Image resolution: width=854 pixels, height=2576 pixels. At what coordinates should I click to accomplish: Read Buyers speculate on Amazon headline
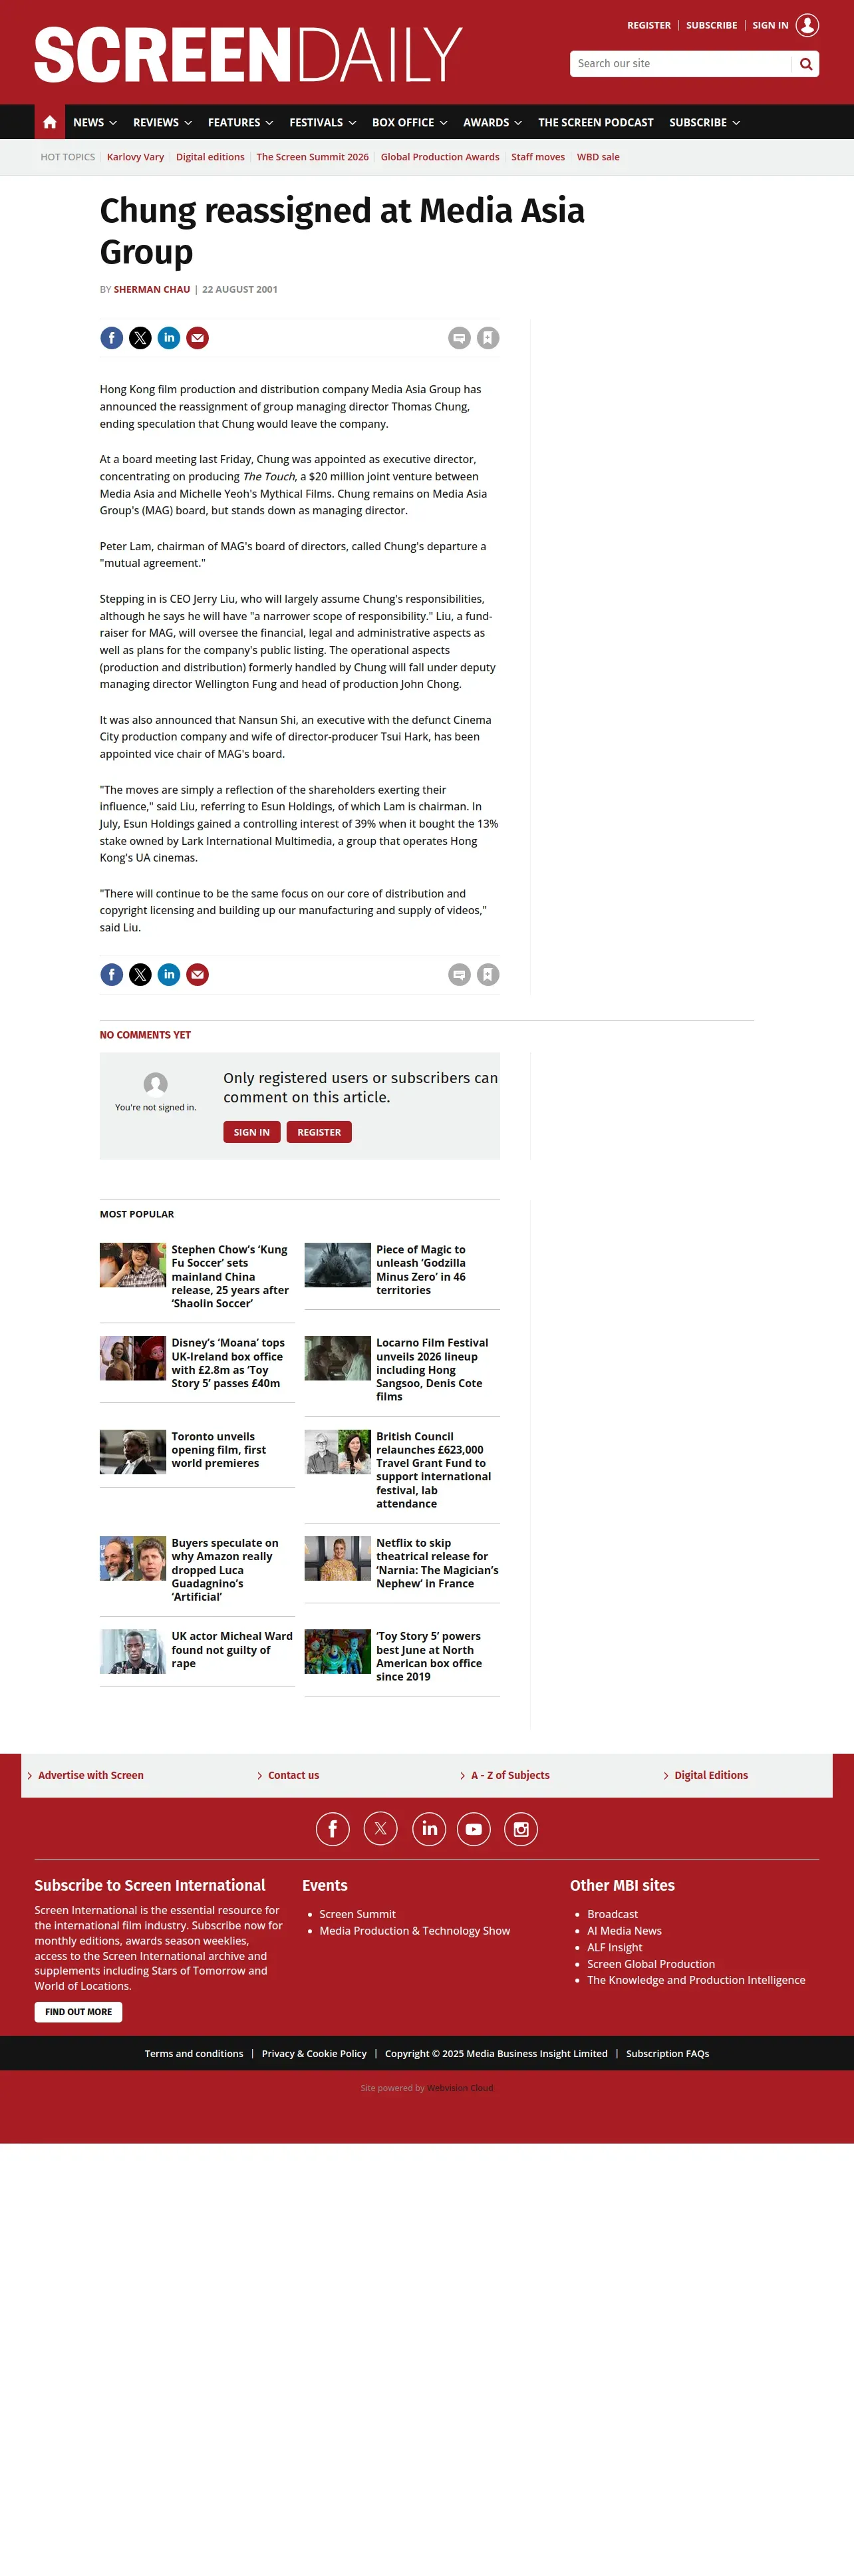coord(225,1569)
